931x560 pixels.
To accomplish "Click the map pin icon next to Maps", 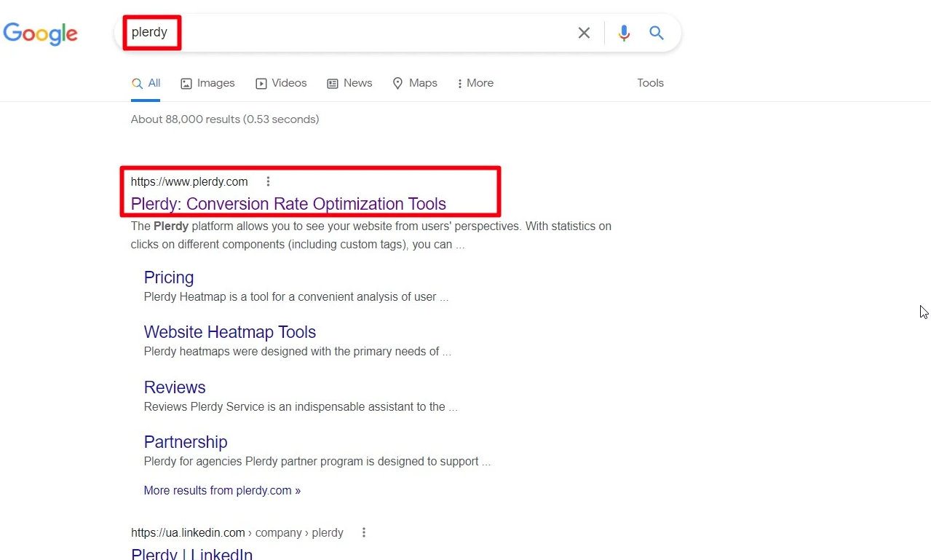I will click(x=398, y=84).
